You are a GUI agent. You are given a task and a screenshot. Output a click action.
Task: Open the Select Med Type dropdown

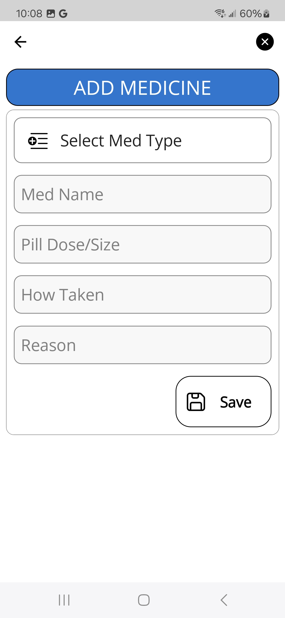point(142,140)
